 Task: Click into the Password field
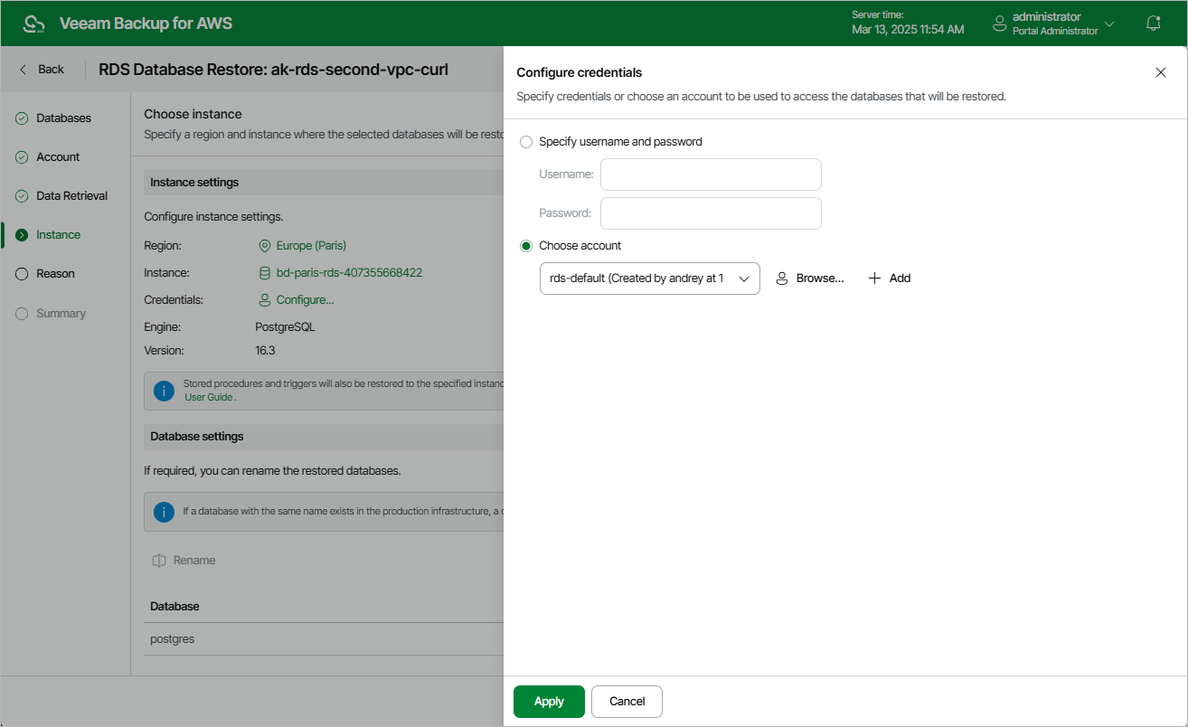tap(711, 213)
